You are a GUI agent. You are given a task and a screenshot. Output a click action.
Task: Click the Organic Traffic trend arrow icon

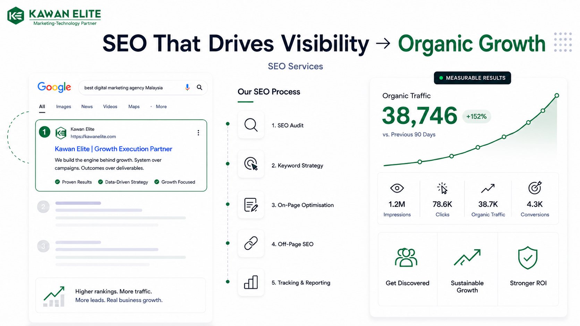pos(488,188)
